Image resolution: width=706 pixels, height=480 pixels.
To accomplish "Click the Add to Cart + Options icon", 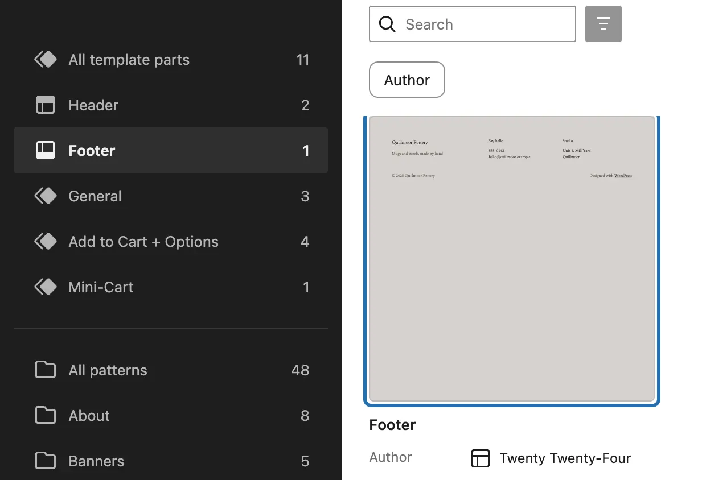I will [46, 242].
